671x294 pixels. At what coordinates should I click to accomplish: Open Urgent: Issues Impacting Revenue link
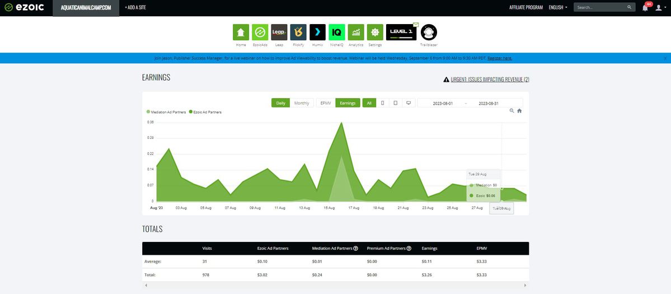pyautogui.click(x=490, y=79)
